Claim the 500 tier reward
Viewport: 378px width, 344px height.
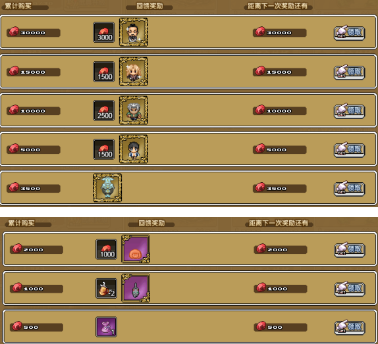[x=349, y=327]
